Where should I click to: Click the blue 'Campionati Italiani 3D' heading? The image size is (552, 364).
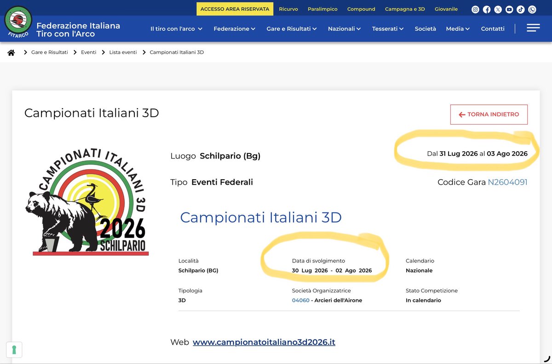coord(261,217)
